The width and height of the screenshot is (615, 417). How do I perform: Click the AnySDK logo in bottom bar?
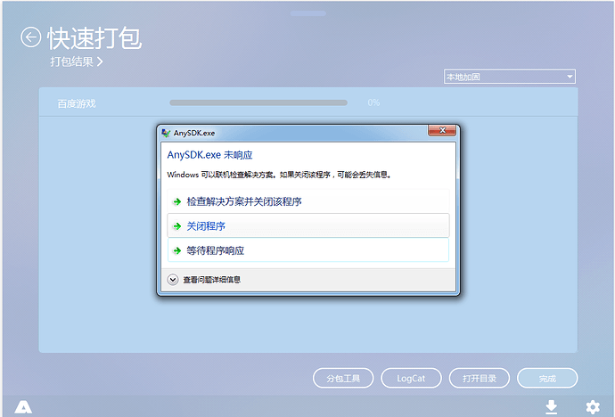[23, 407]
